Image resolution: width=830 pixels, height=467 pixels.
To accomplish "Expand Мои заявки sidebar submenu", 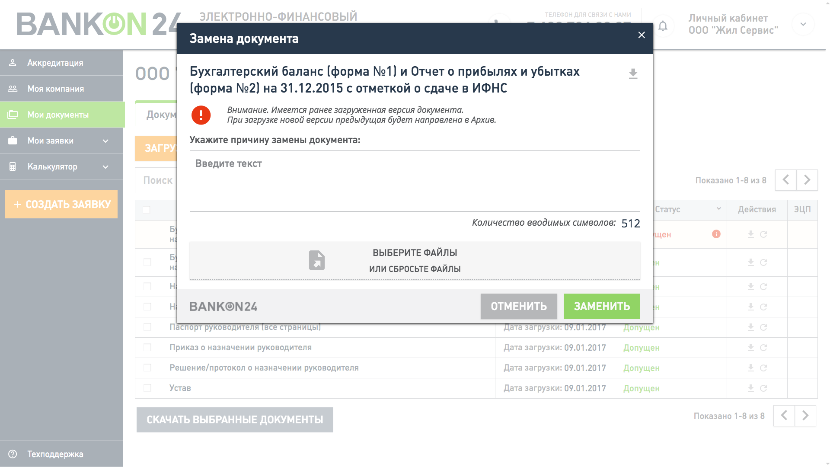I will (x=105, y=141).
